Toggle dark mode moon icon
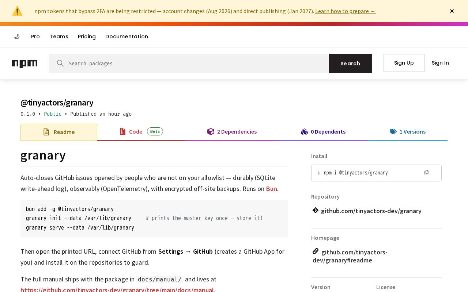Screen dimensions: 468x292 coord(17,36)
